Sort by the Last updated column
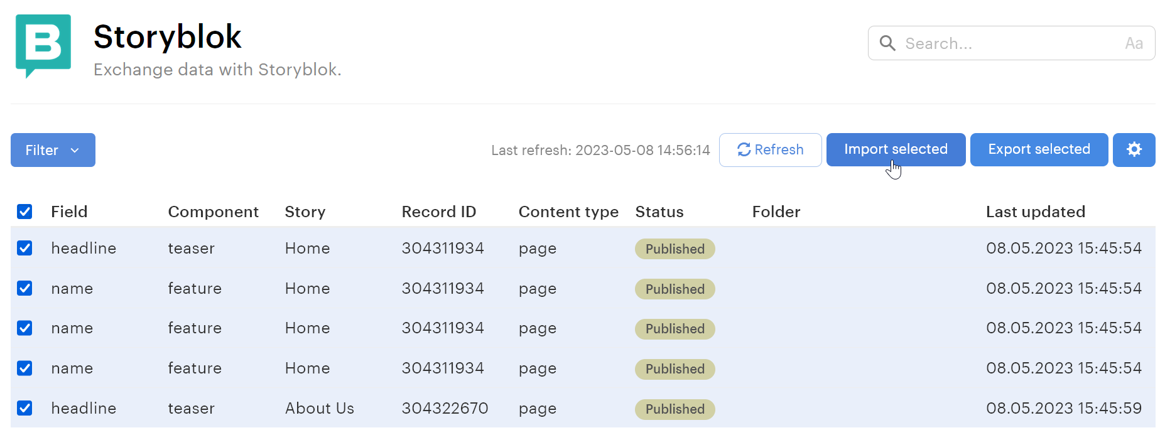This screenshot has height=435, width=1165. point(1035,212)
